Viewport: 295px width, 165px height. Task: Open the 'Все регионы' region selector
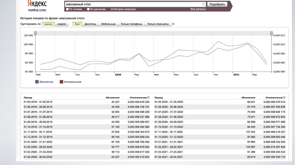(x=198, y=9)
